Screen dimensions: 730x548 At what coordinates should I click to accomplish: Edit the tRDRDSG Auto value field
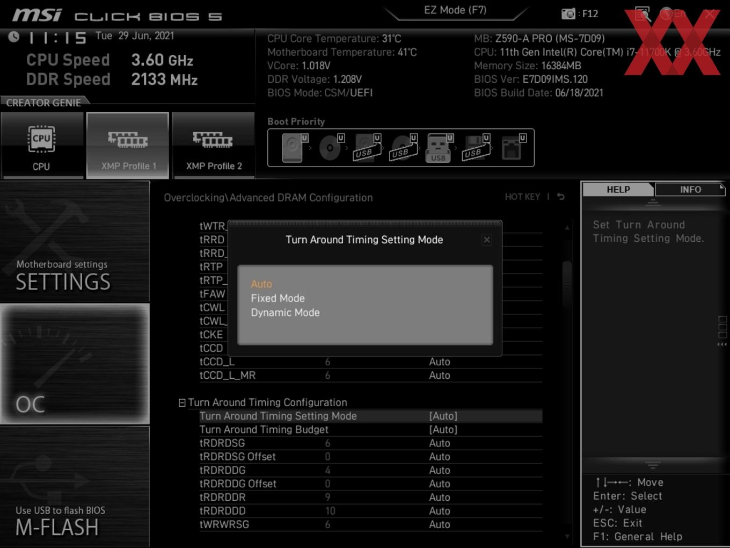click(439, 443)
